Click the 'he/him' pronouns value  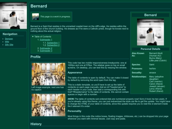(x=153, y=68)
